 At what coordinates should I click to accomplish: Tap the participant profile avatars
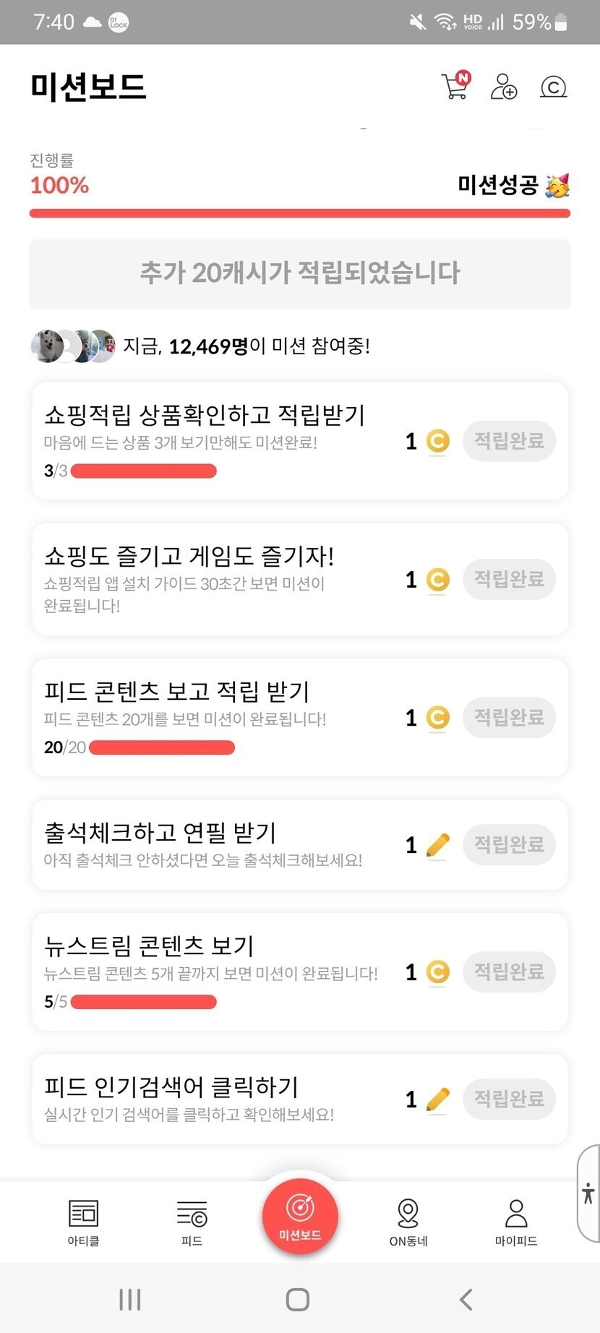[x=73, y=346]
